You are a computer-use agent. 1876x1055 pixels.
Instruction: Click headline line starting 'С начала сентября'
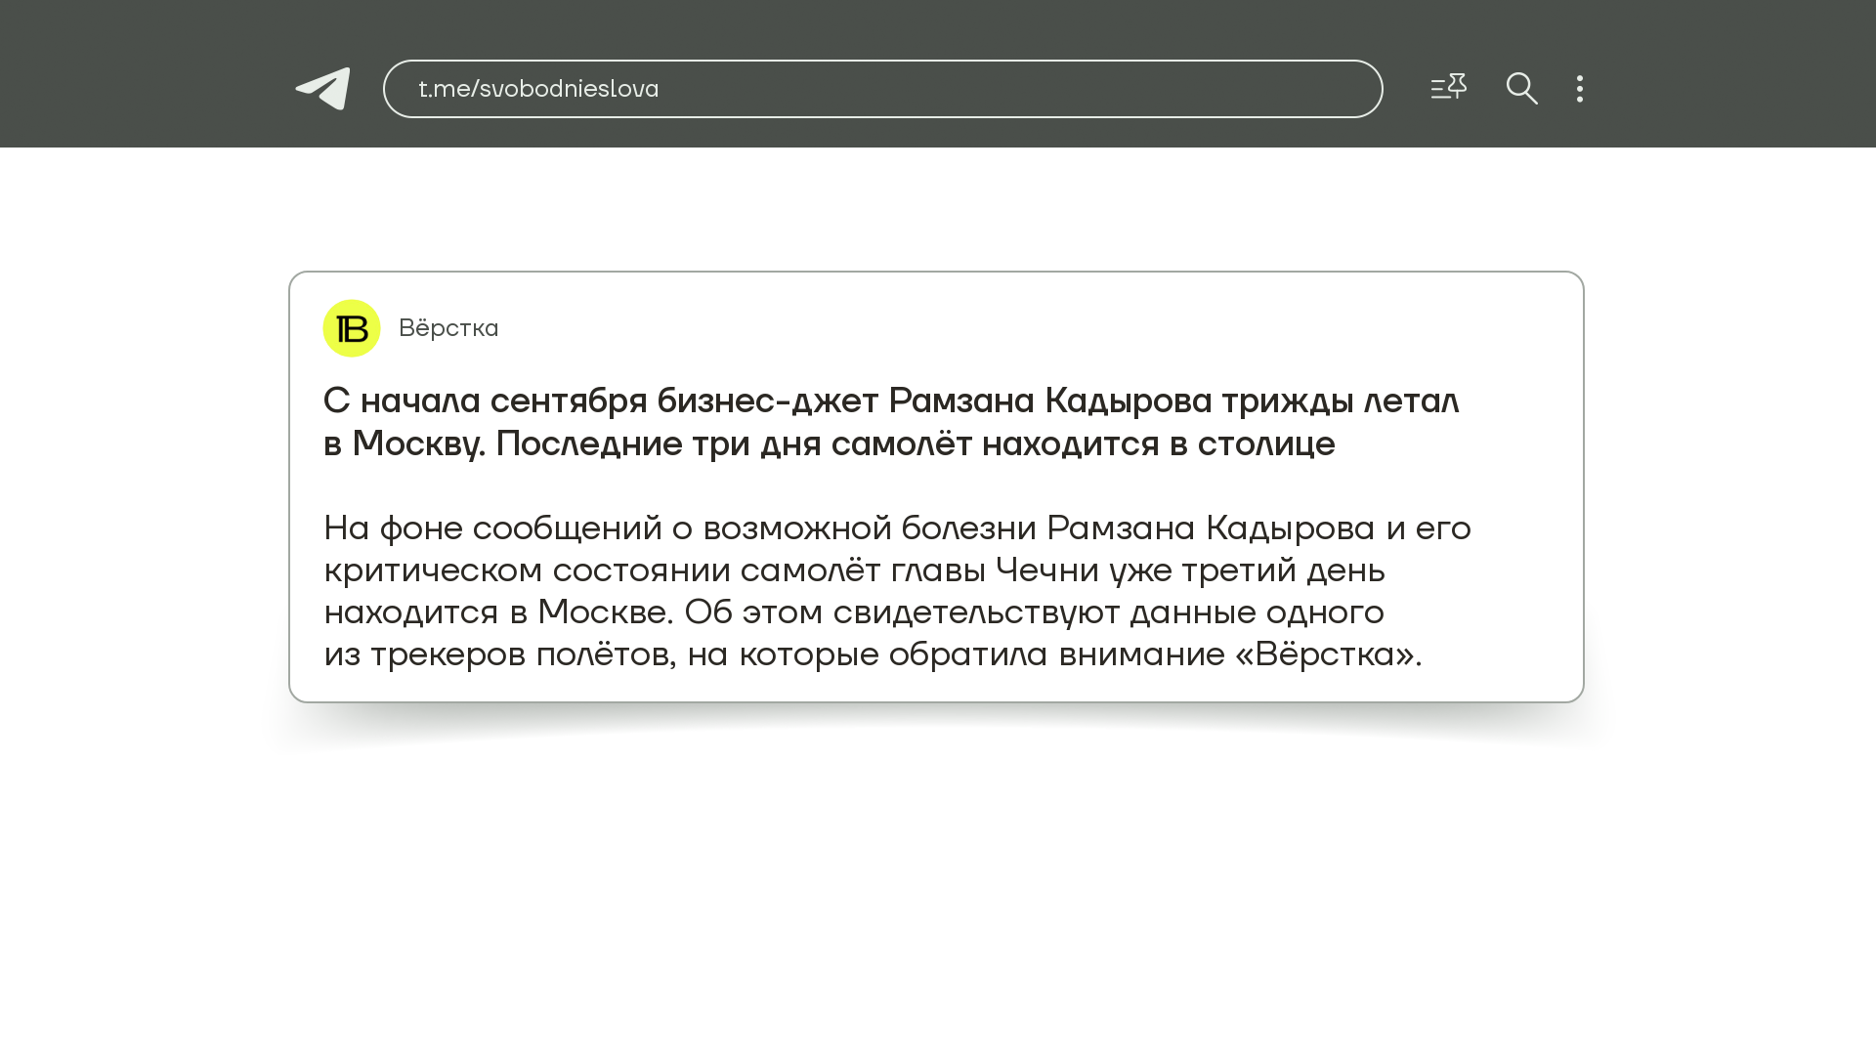(890, 401)
